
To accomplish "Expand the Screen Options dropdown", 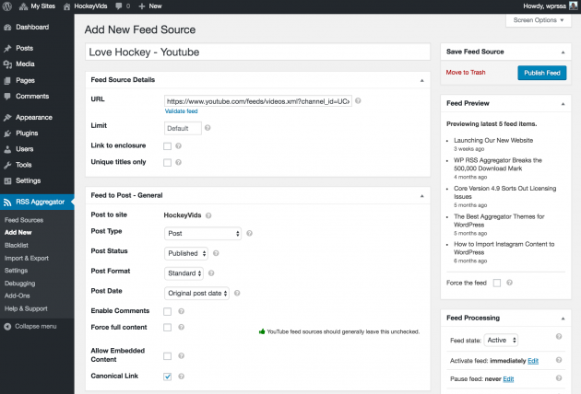I will [538, 20].
